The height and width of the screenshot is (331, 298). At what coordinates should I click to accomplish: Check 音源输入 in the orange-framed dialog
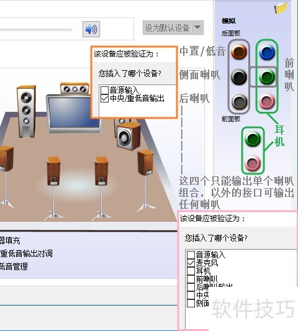point(104,90)
